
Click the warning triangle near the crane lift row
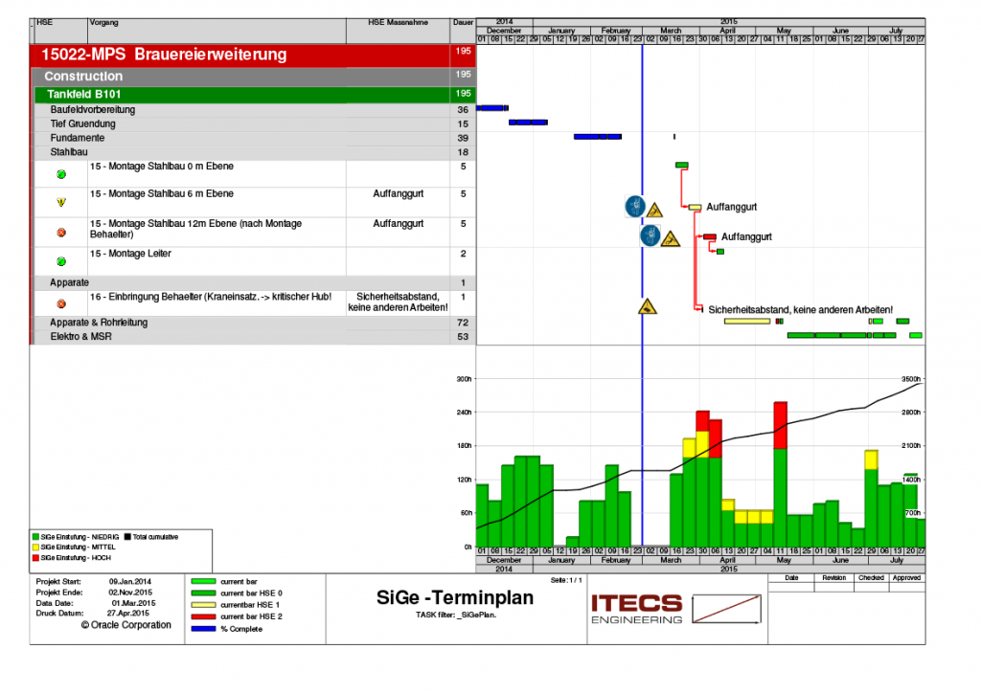(648, 308)
